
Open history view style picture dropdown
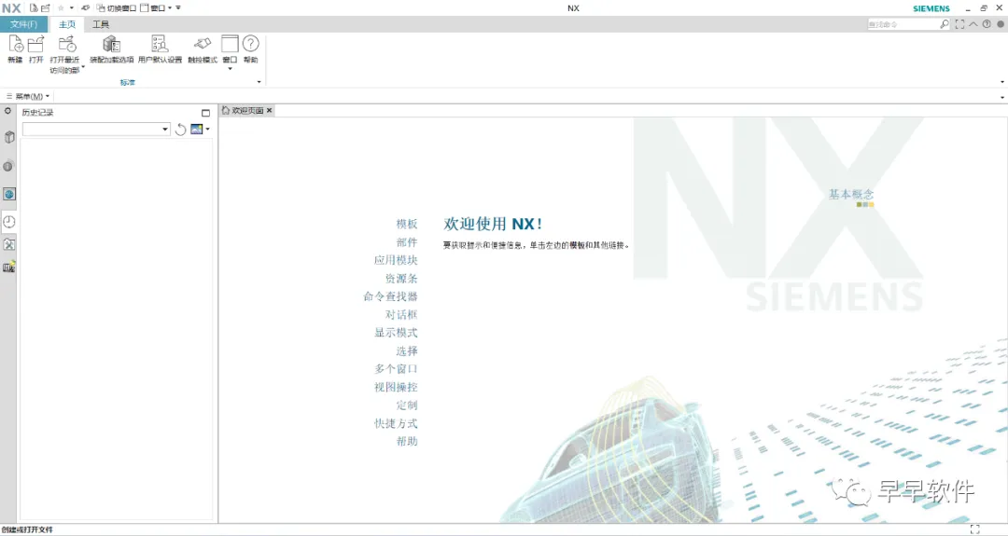tap(200, 129)
